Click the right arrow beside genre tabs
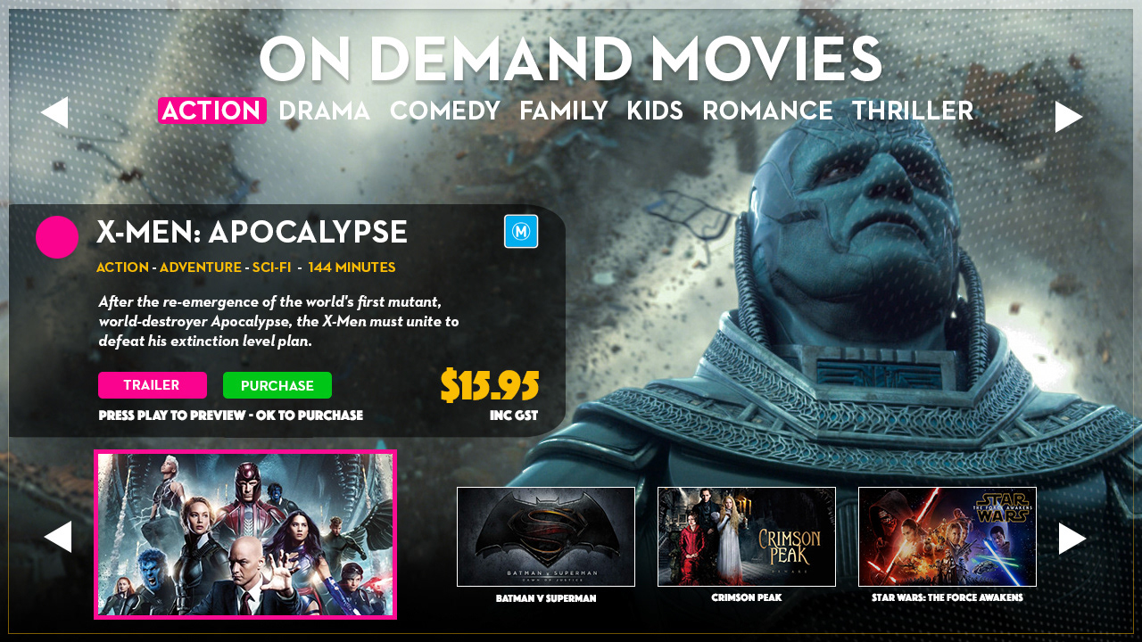Screen dimensions: 1142x642 1069,117
